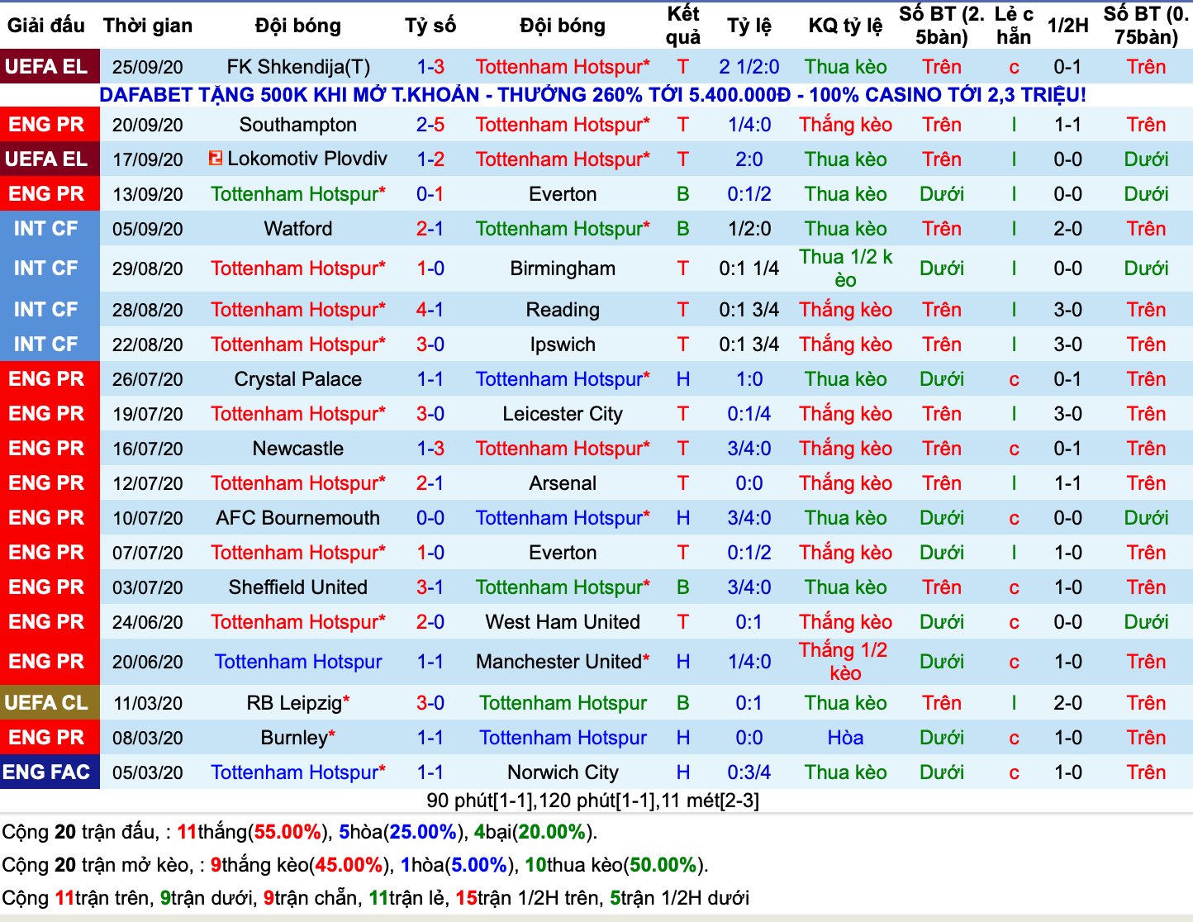Click the 'Giải đấu' column header

(x=46, y=26)
